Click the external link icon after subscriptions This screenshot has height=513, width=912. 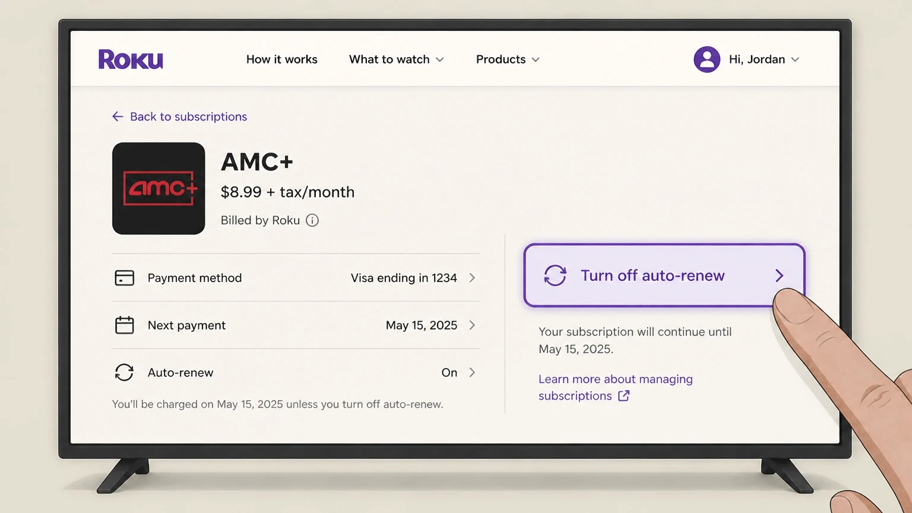[623, 396]
